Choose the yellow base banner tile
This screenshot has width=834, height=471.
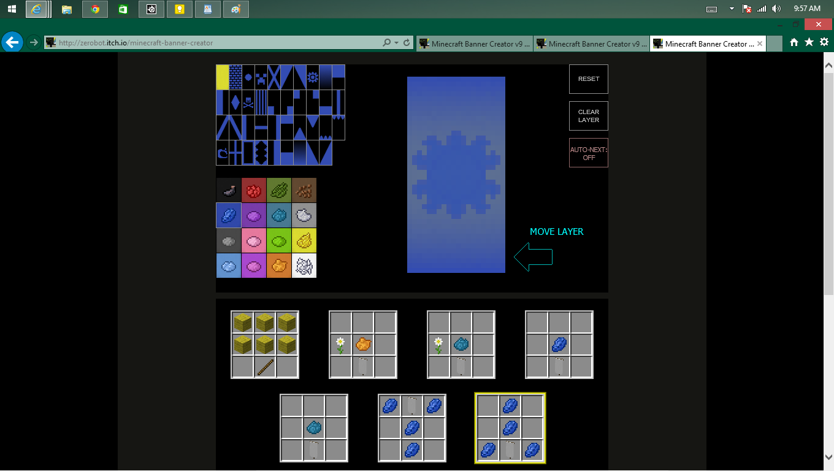222,77
